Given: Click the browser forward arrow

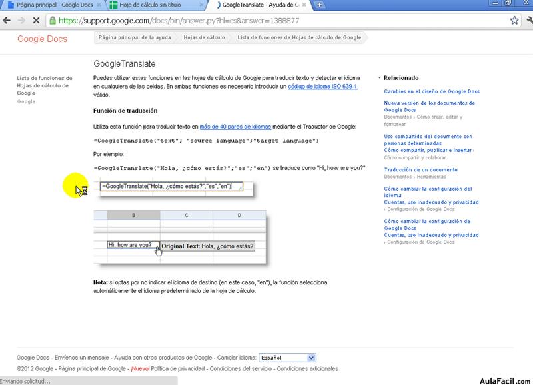Looking at the screenshot, I should tap(21, 21).
